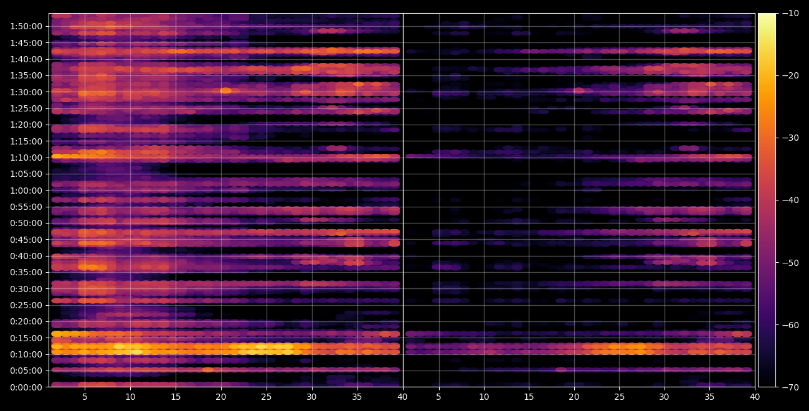Click the 0:50:00 time axis label
Screen dimensions: 809x411
pos(27,223)
